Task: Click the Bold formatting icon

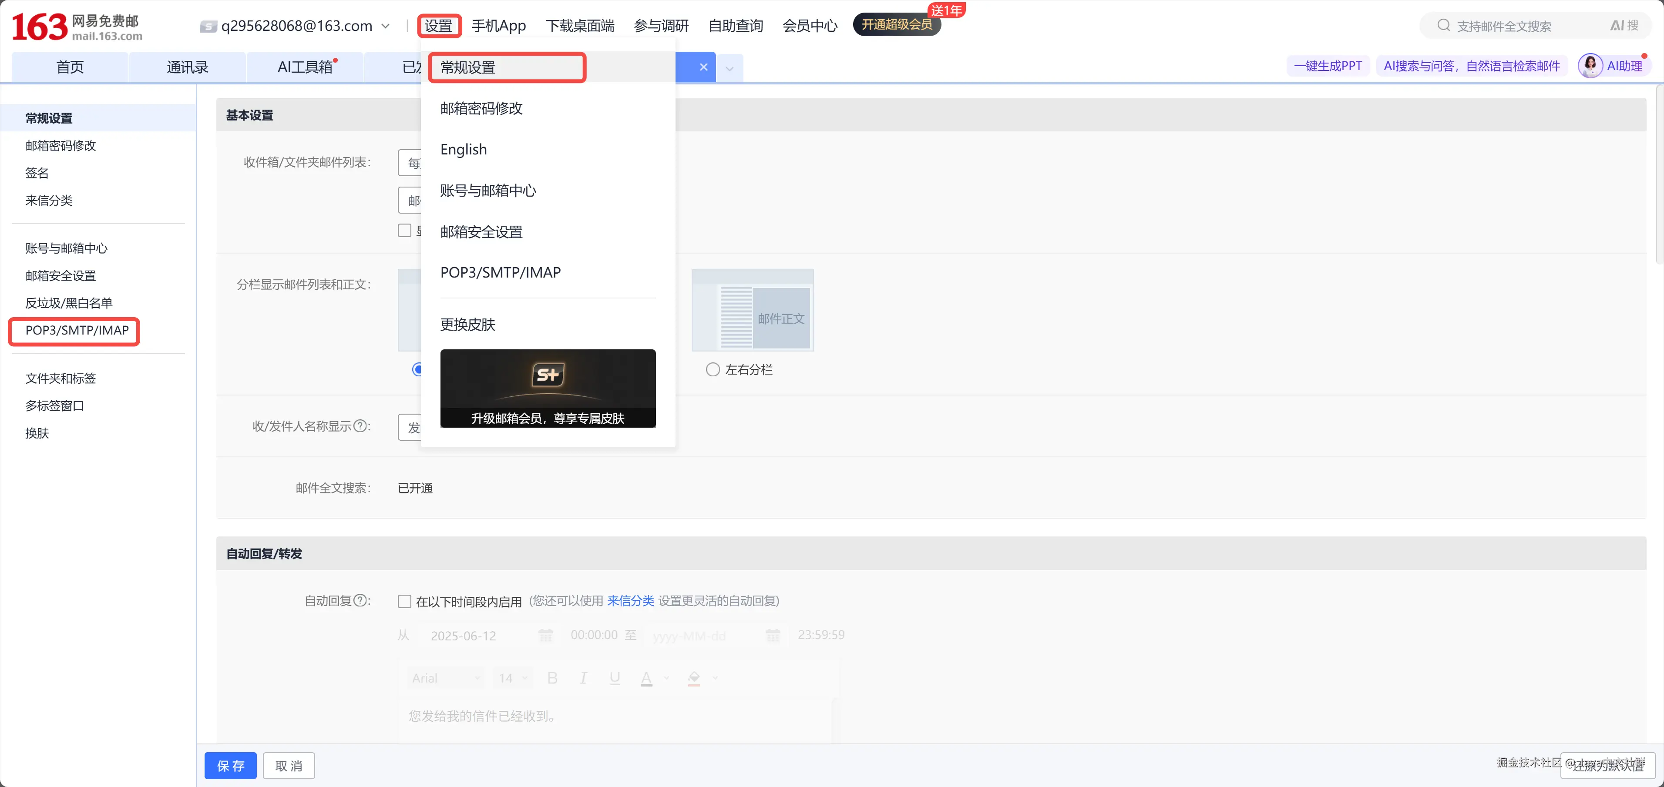Action: pyautogui.click(x=551, y=678)
